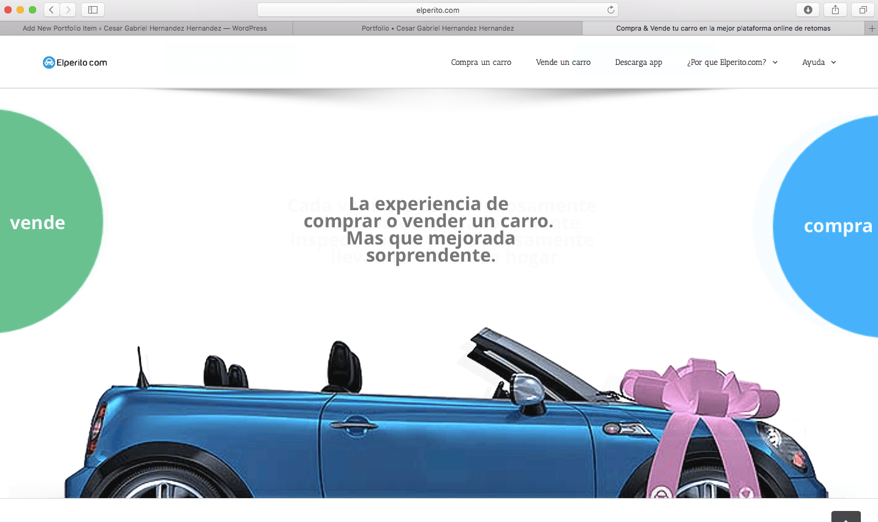The height and width of the screenshot is (522, 878).
Task: Show all tabs overview in Safari
Action: click(x=863, y=10)
